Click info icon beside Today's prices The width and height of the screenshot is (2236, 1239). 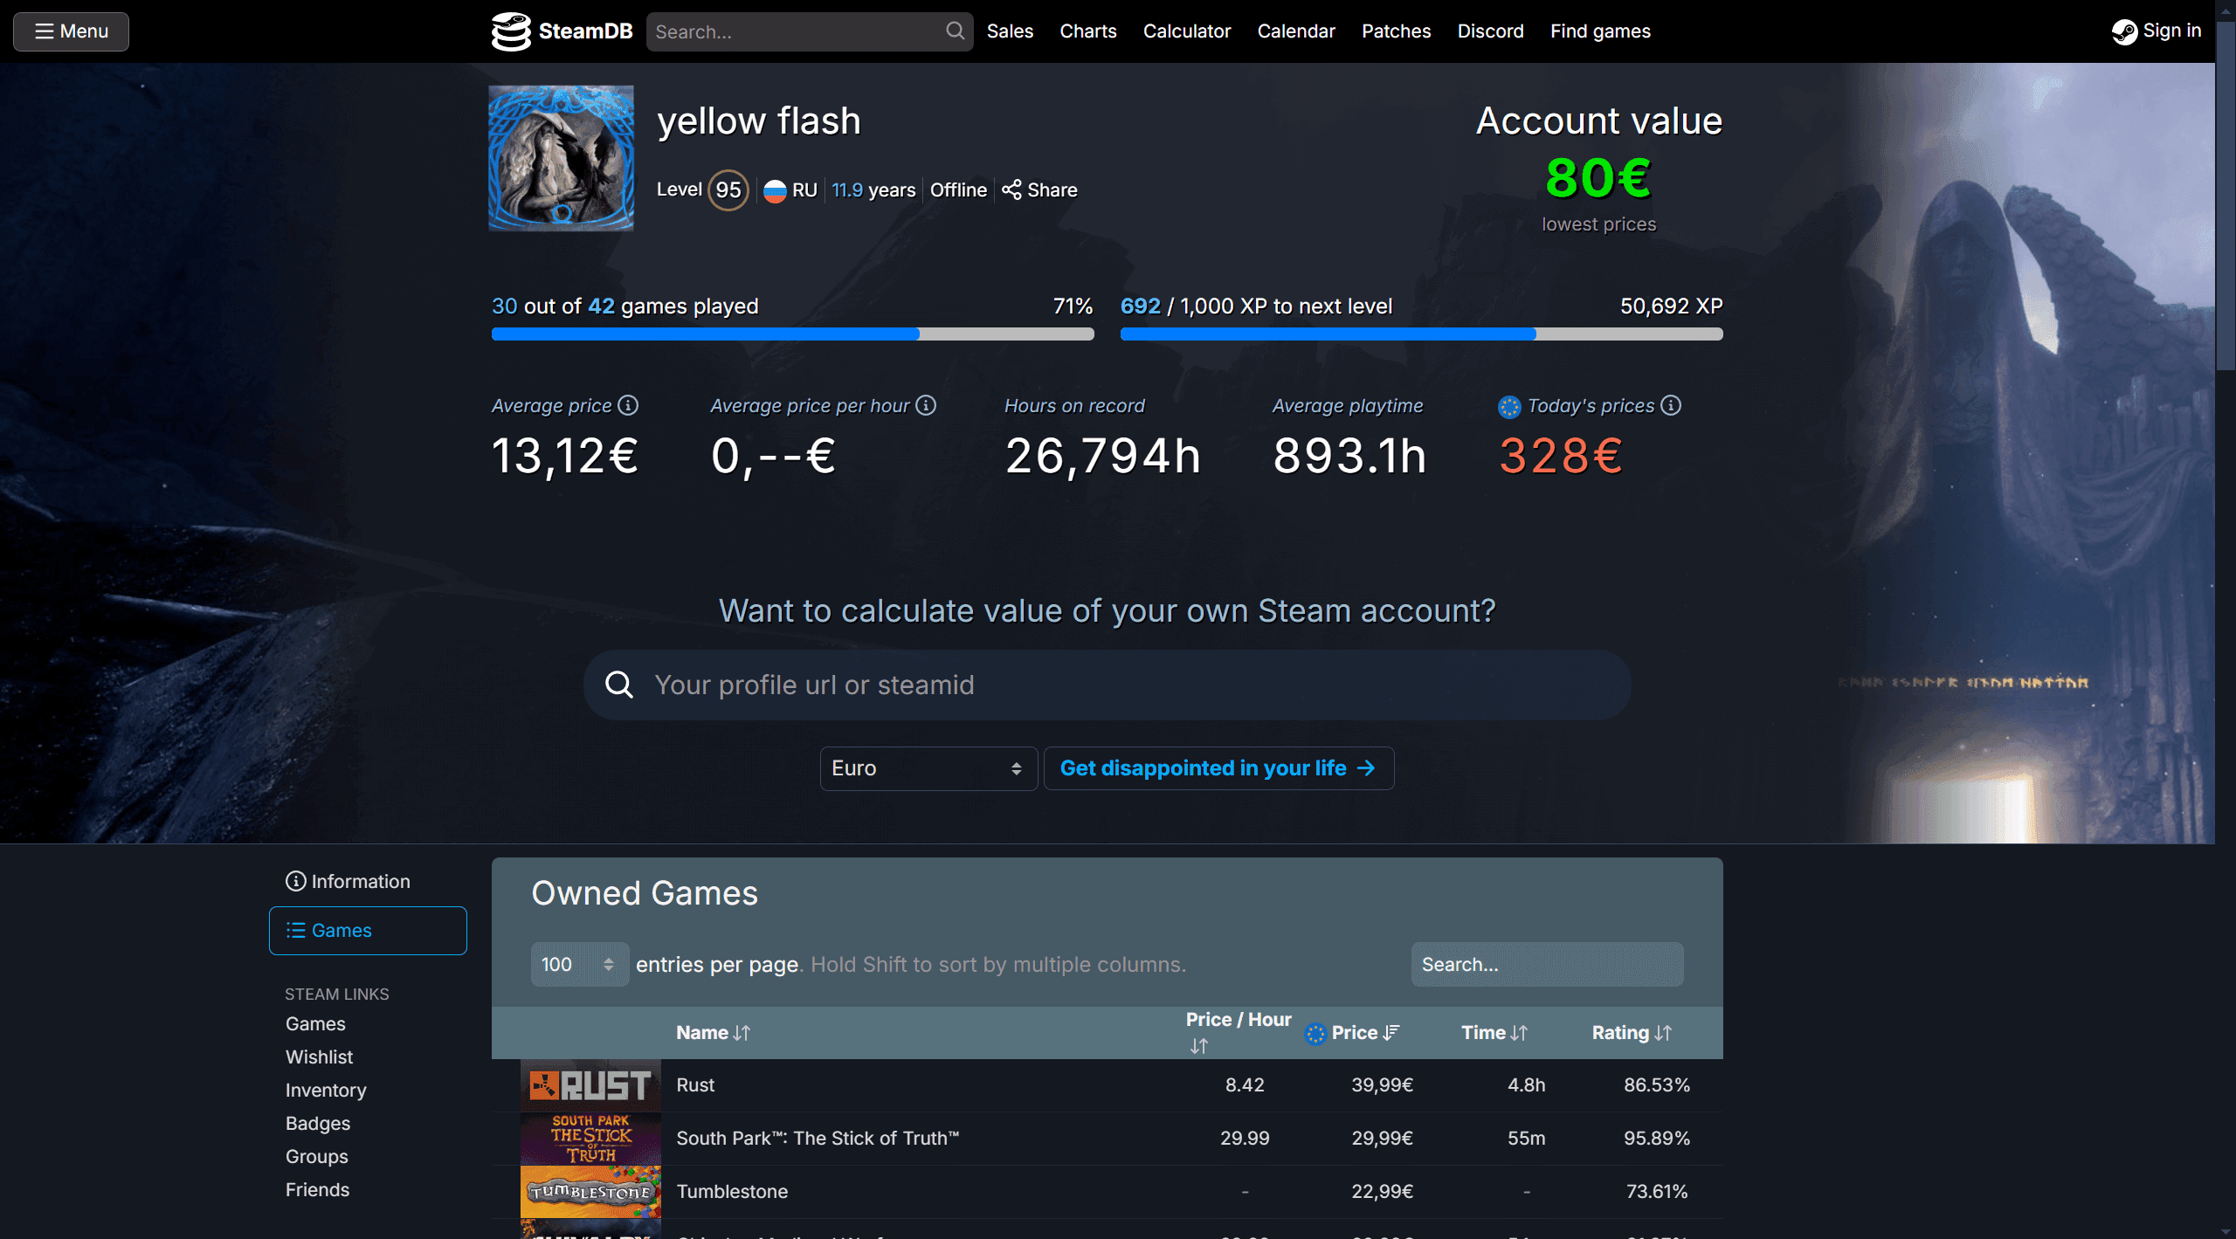click(1670, 405)
